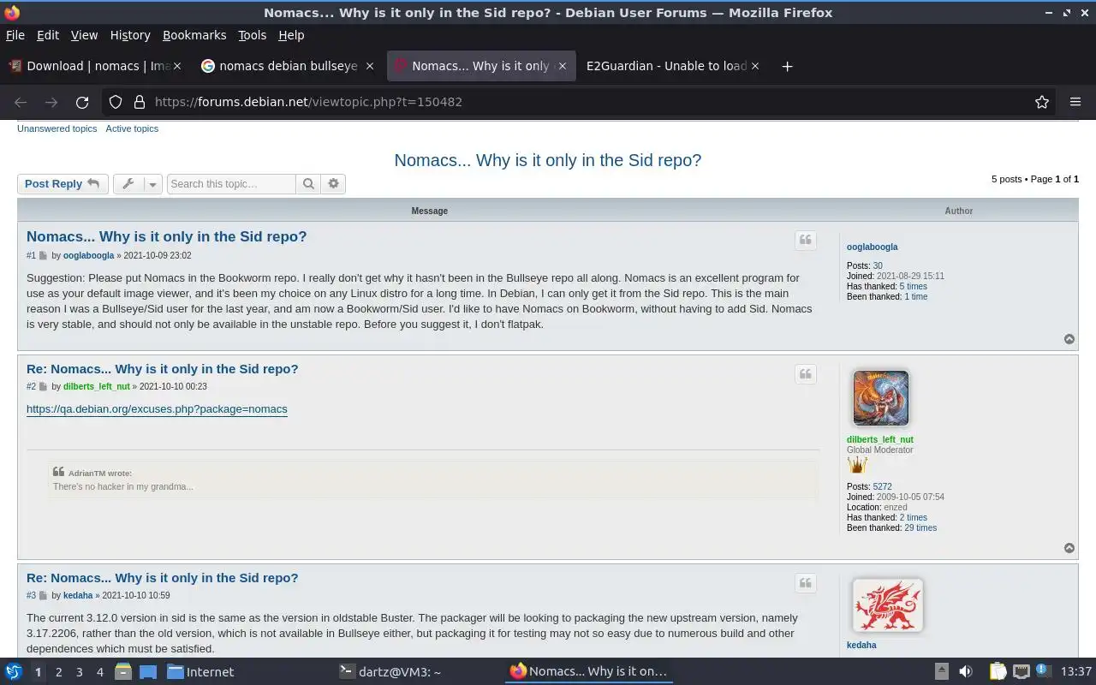This screenshot has height=685, width=1096.
Task: Click the padlock site security icon
Action: pos(140,102)
